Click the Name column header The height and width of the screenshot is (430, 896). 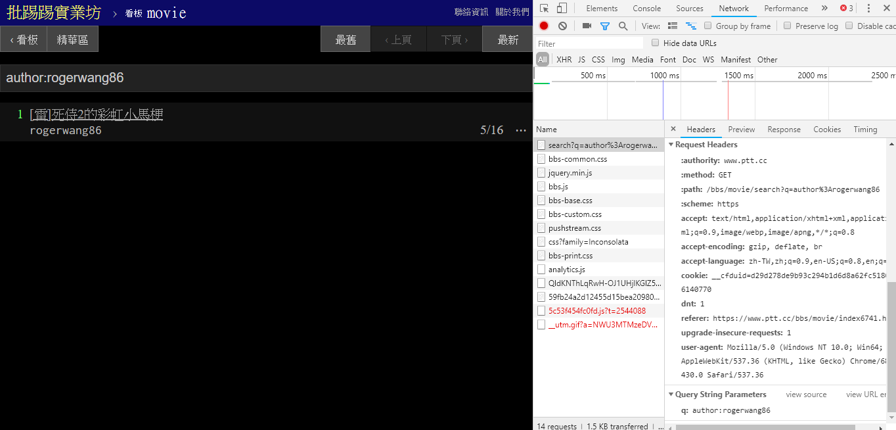(598, 130)
